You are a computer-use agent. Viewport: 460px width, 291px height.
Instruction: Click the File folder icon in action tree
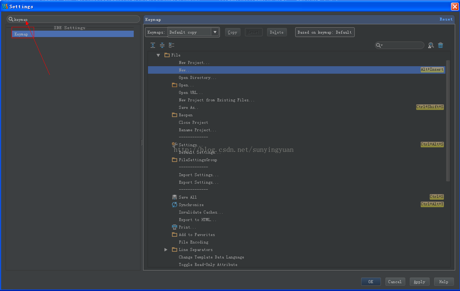167,55
